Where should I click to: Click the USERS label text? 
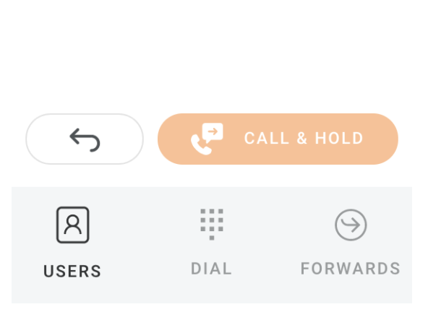[x=72, y=272]
